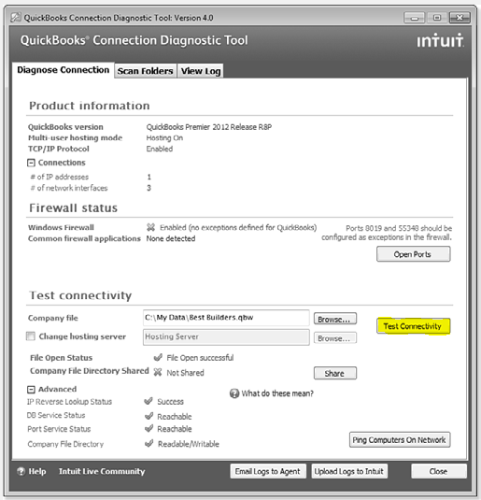Click the help icon beside 'What do these mean?'
Image resolution: width=481 pixels, height=500 pixels.
pos(234,393)
